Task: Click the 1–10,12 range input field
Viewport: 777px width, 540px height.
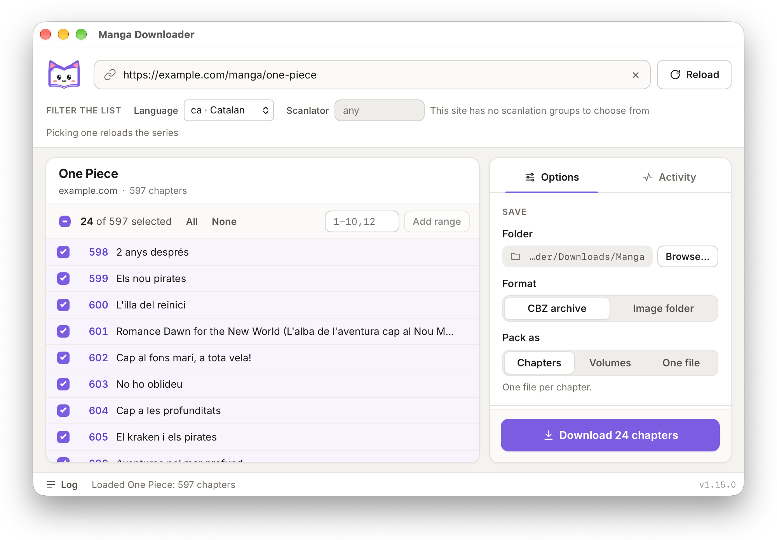Action: click(362, 221)
